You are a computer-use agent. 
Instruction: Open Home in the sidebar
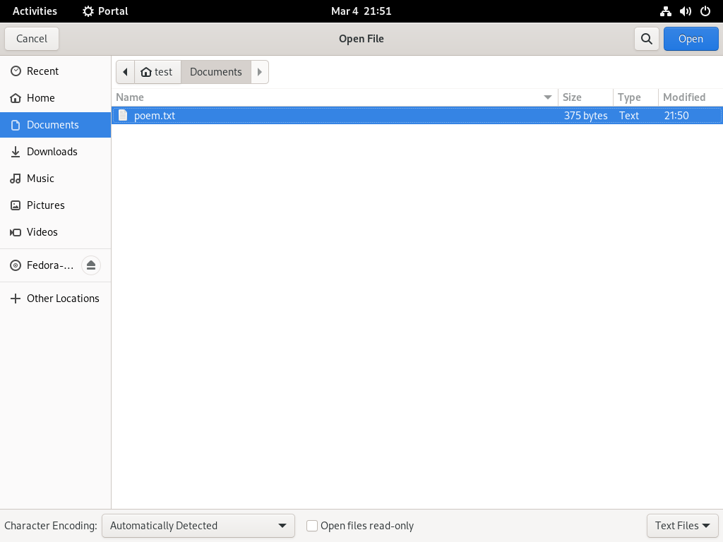tap(55, 97)
